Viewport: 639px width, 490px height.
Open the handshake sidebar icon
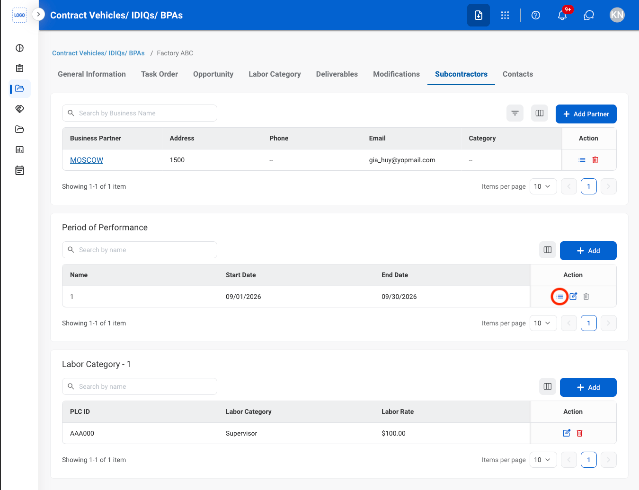(x=19, y=109)
